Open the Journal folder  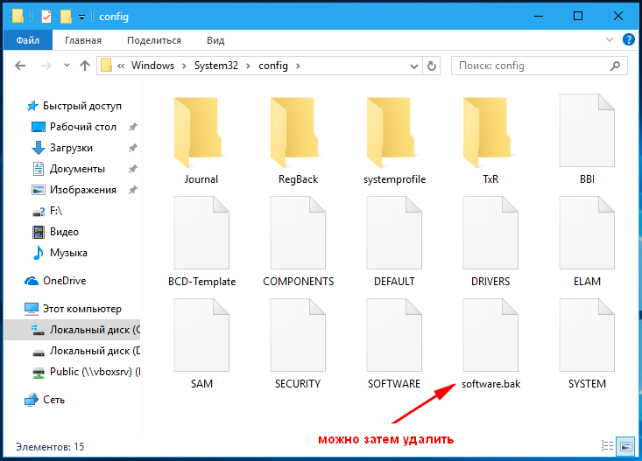click(201, 140)
